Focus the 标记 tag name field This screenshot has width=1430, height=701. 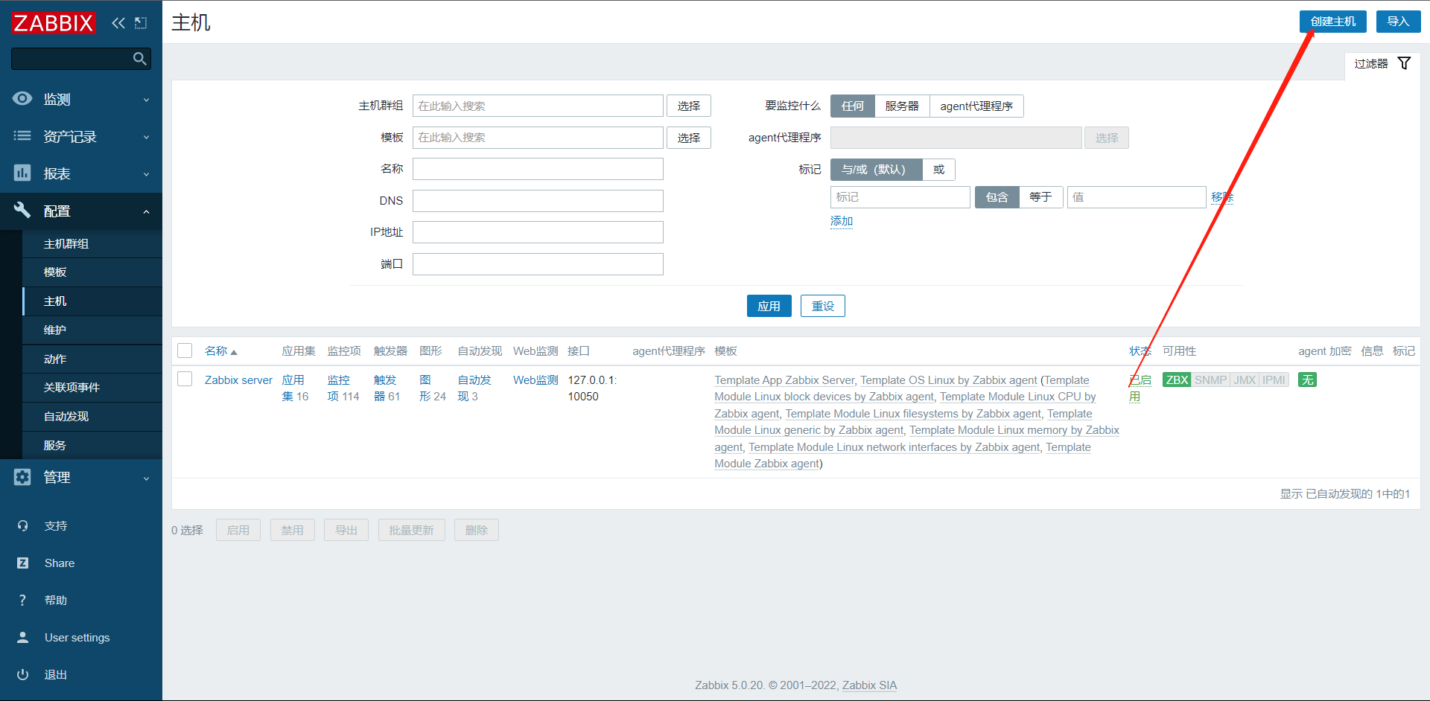point(900,197)
